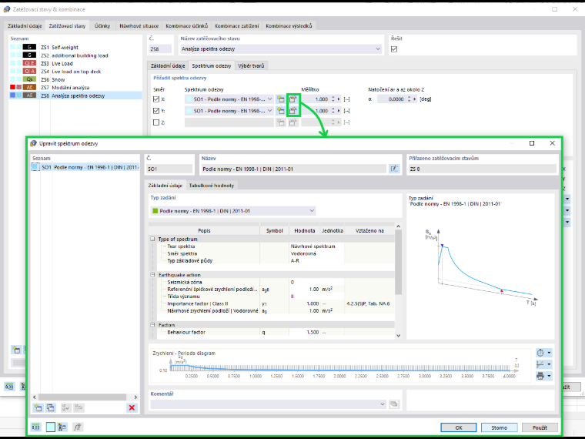The image size is (585, 439).
Task: Click Storno button
Action: click(x=500, y=427)
